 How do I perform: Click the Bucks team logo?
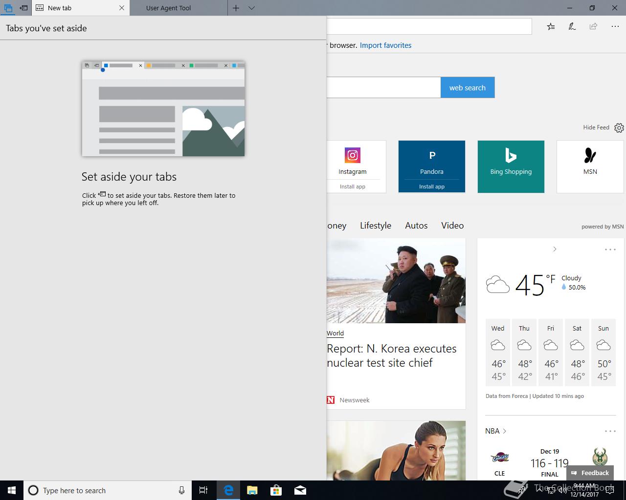point(599,457)
